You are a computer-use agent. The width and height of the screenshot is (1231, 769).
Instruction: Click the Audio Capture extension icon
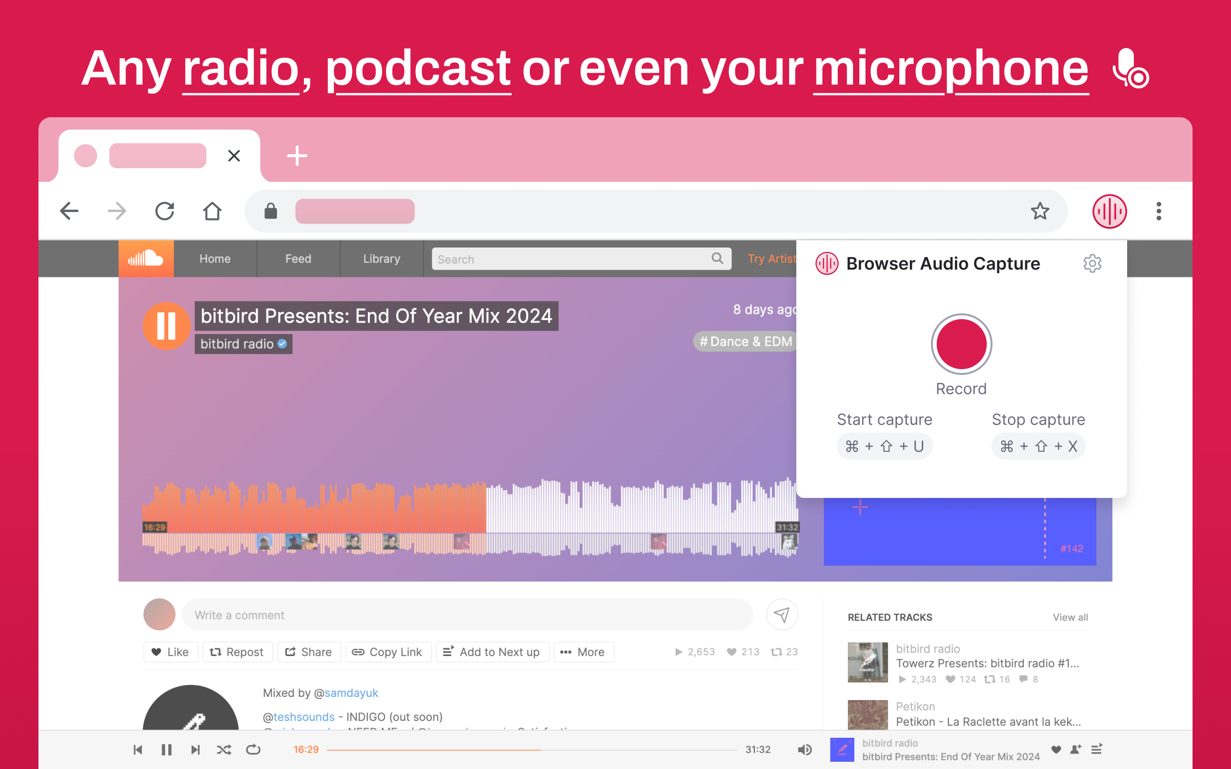pos(1109,211)
